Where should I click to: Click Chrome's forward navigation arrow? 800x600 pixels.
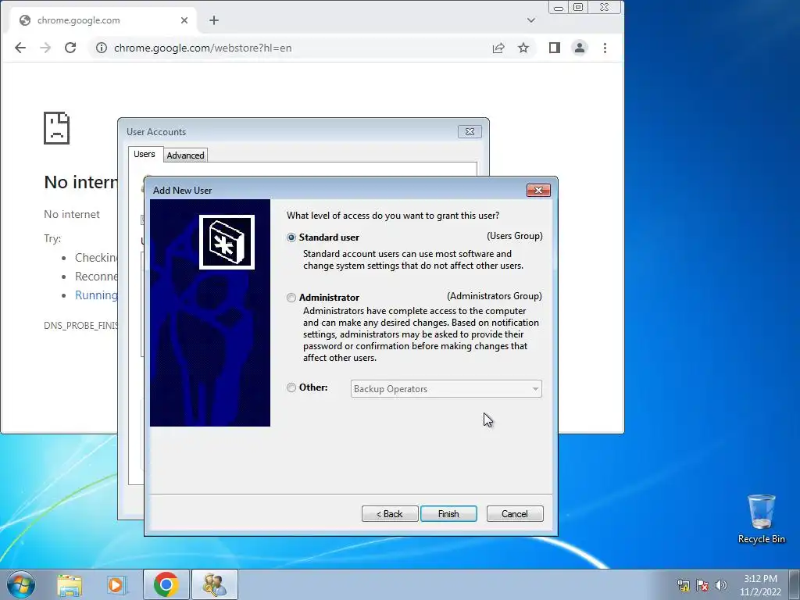click(45, 48)
